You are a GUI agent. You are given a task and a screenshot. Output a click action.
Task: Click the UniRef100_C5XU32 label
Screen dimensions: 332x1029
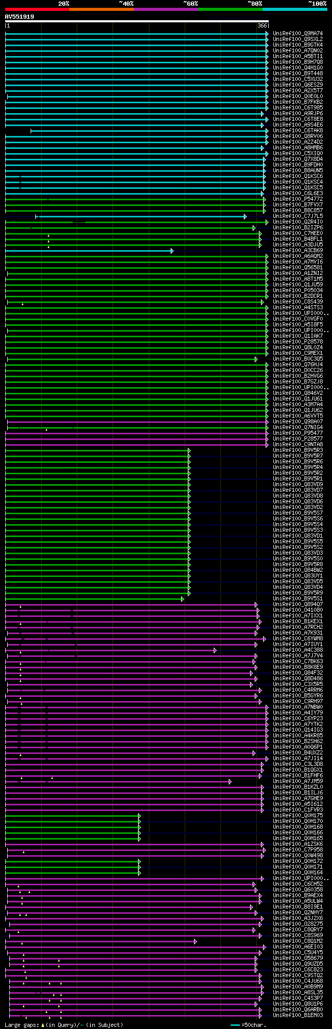click(298, 79)
